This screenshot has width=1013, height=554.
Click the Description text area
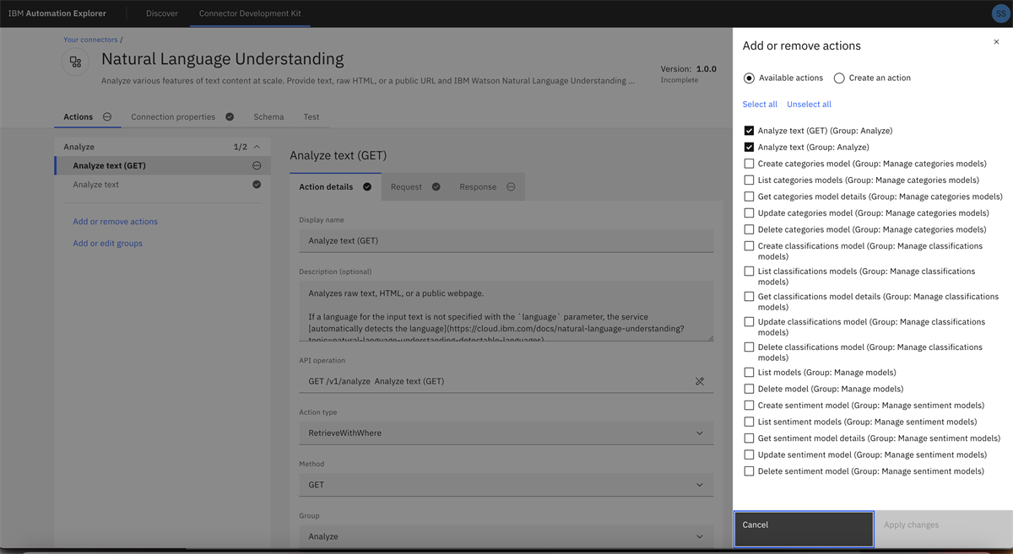[506, 311]
